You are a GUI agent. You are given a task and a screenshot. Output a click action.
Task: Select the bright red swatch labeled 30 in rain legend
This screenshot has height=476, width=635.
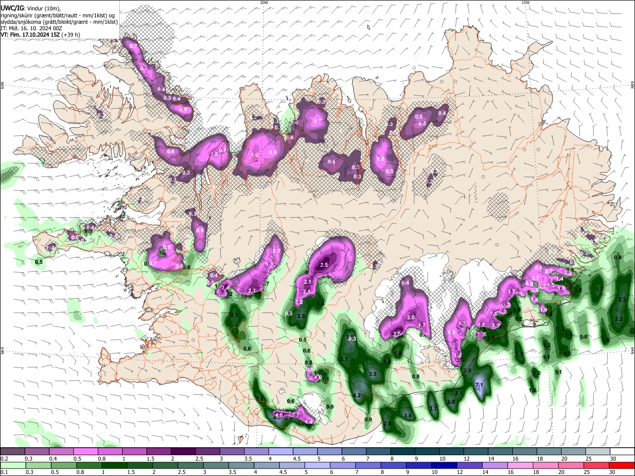tap(622, 465)
